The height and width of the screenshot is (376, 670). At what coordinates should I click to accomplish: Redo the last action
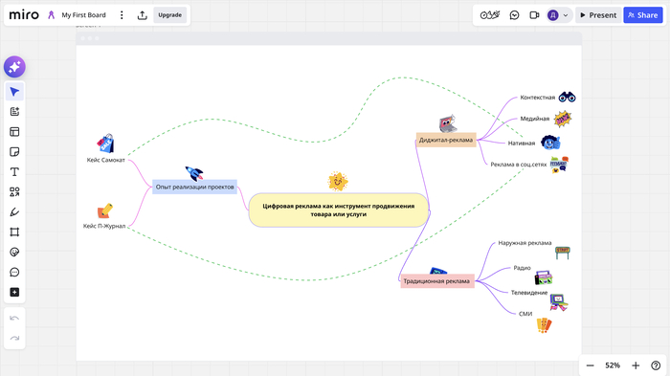point(14,339)
